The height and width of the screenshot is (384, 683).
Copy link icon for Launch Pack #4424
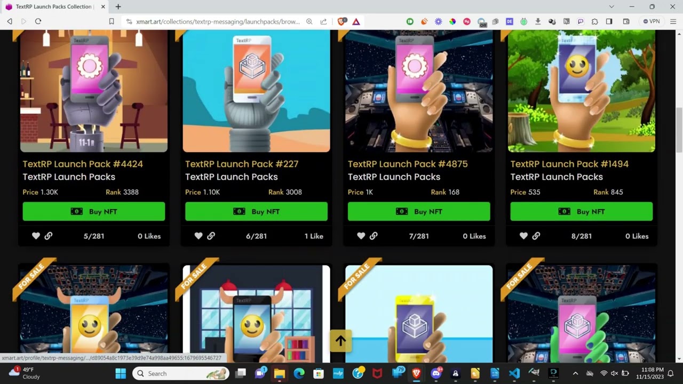(49, 236)
